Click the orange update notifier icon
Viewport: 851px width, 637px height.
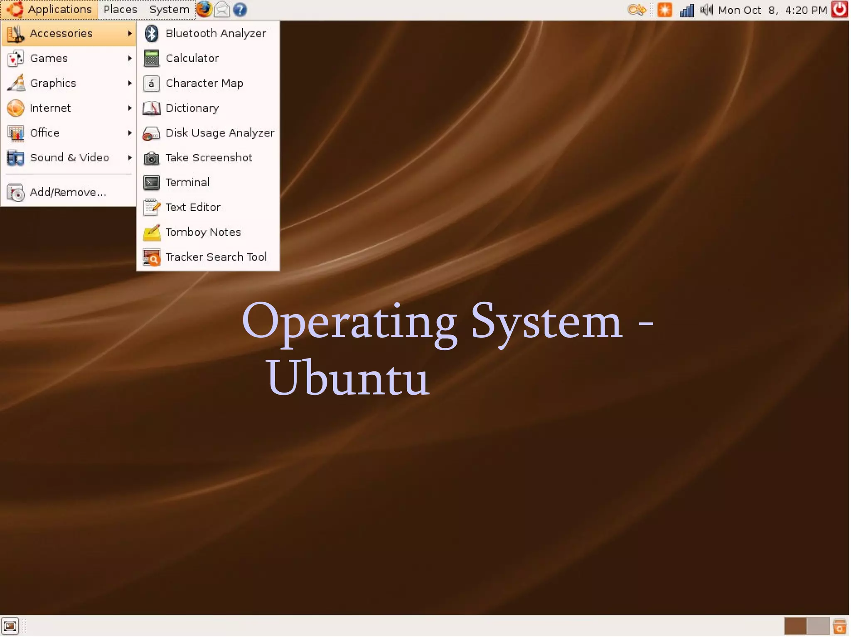pyautogui.click(x=665, y=10)
